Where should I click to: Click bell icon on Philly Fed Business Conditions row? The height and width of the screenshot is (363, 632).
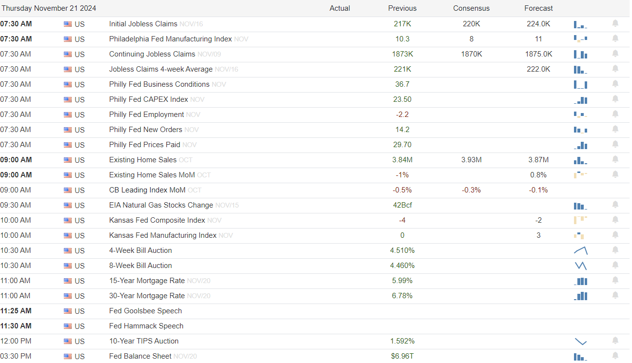coord(615,84)
